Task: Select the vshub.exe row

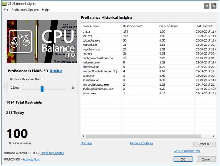Action: click(x=148, y=93)
